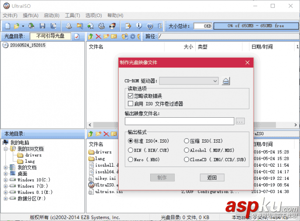Click the image properties checkmark icon
Image resolution: width=300 pixels, height=221 pixels.
[x=77, y=36]
